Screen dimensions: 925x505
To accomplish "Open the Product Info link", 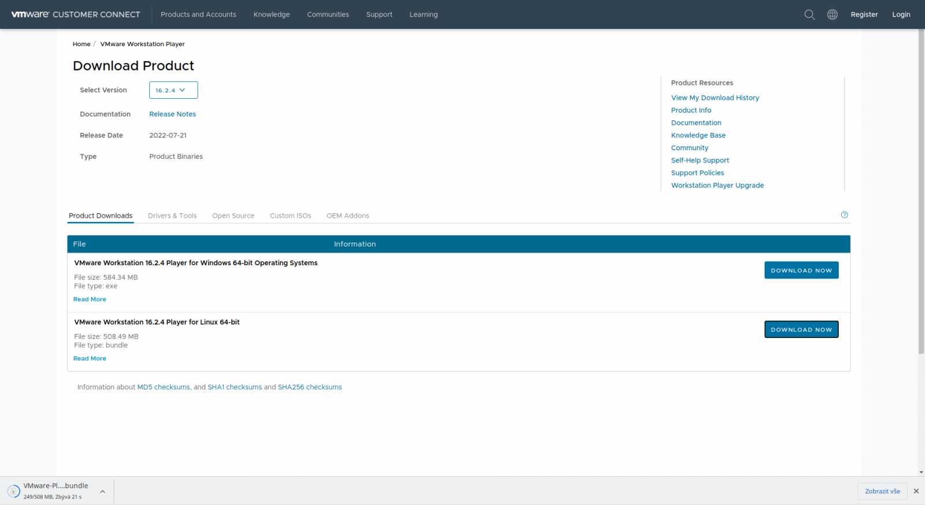I will [691, 110].
